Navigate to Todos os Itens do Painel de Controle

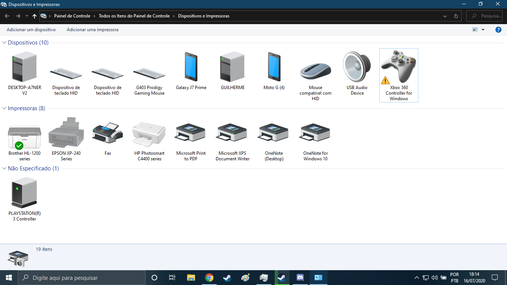134,16
